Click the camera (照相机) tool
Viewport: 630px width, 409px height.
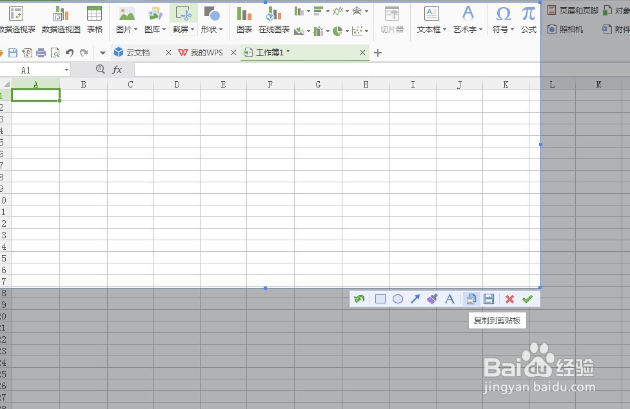(x=566, y=29)
